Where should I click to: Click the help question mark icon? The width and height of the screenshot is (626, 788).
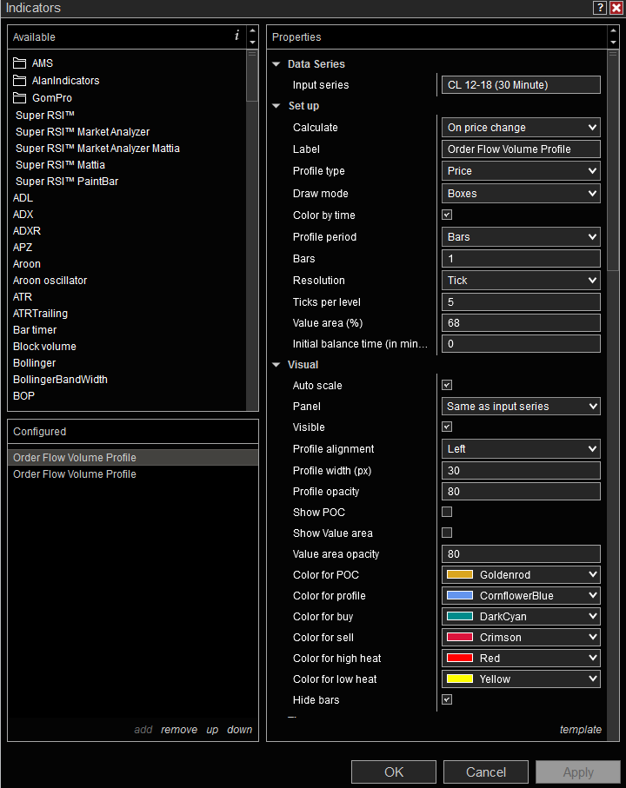point(600,8)
